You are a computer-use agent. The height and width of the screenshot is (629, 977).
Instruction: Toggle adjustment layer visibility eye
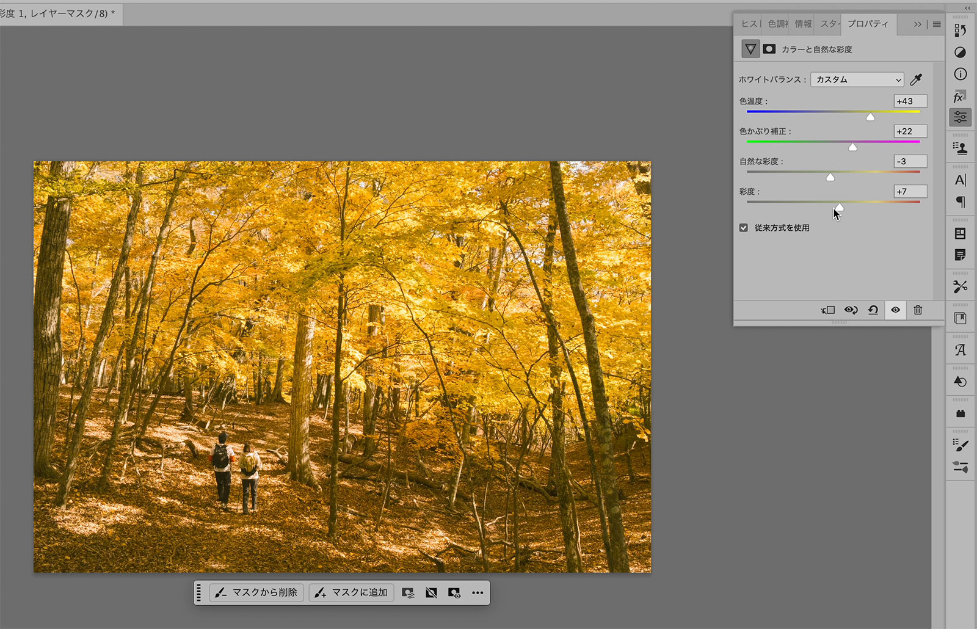[x=895, y=310]
